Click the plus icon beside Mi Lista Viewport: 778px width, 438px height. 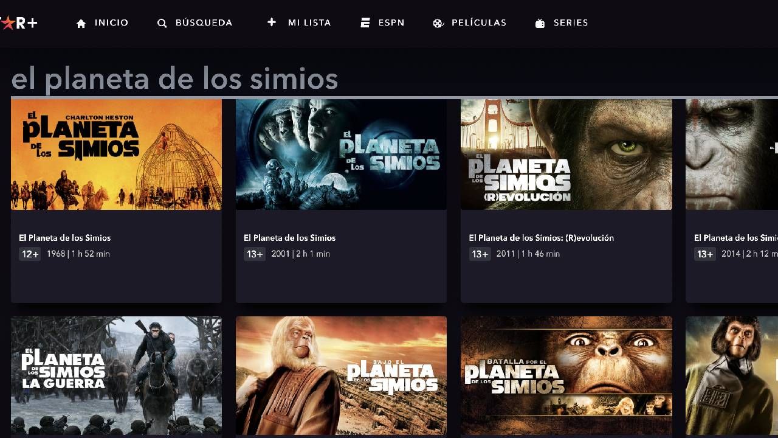point(272,22)
